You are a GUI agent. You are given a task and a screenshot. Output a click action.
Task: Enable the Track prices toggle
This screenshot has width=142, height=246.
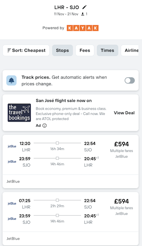point(130,80)
